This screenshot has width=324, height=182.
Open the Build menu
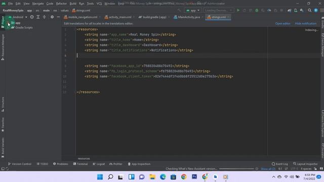73,4
